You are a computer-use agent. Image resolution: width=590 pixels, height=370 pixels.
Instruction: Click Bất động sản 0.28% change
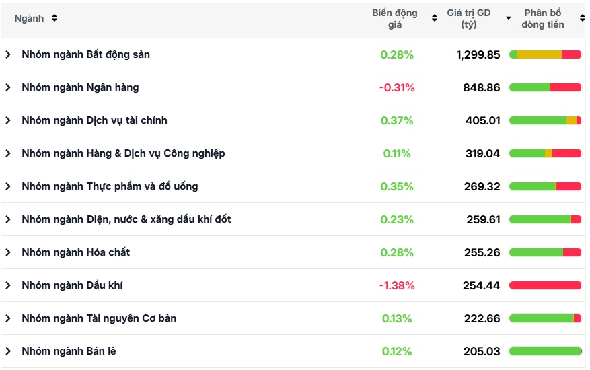[397, 55]
